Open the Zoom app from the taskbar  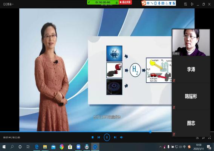point(78,147)
